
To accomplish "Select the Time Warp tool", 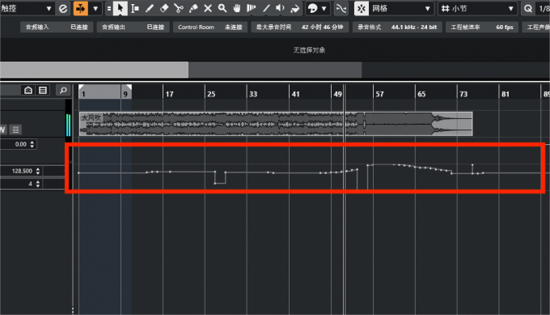I will pyautogui.click(x=252, y=8).
